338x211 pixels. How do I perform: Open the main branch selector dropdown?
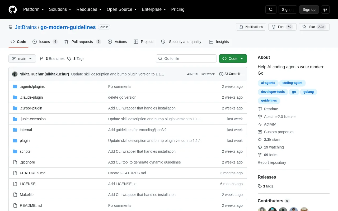[22, 59]
